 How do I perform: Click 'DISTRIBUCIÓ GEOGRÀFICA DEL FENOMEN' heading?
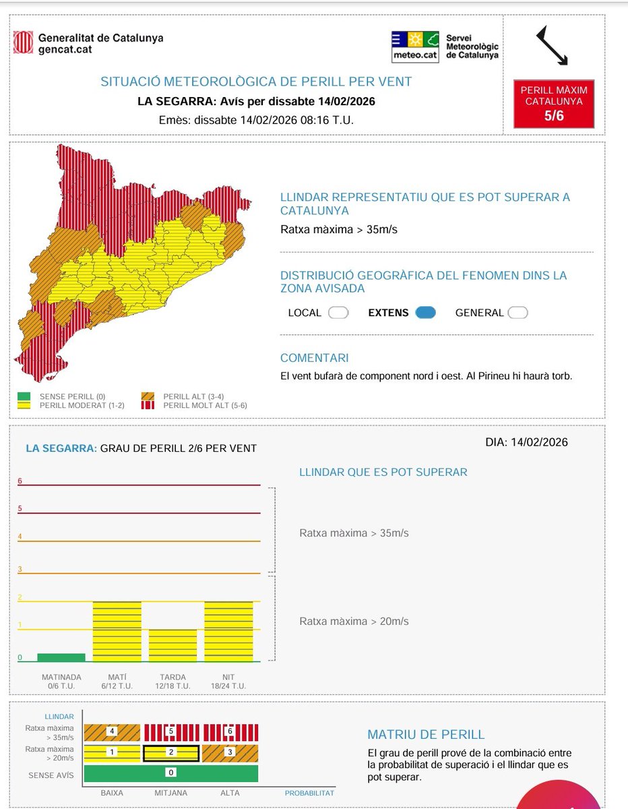[423, 282]
